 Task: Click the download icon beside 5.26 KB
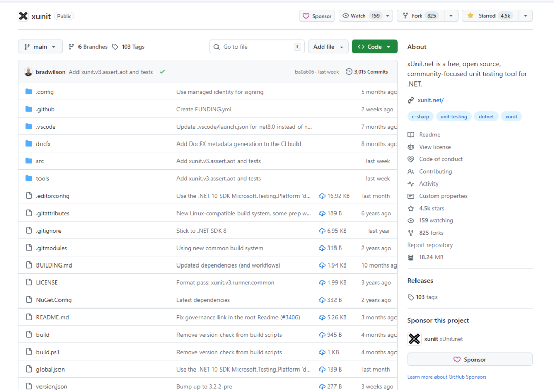pos(322,317)
